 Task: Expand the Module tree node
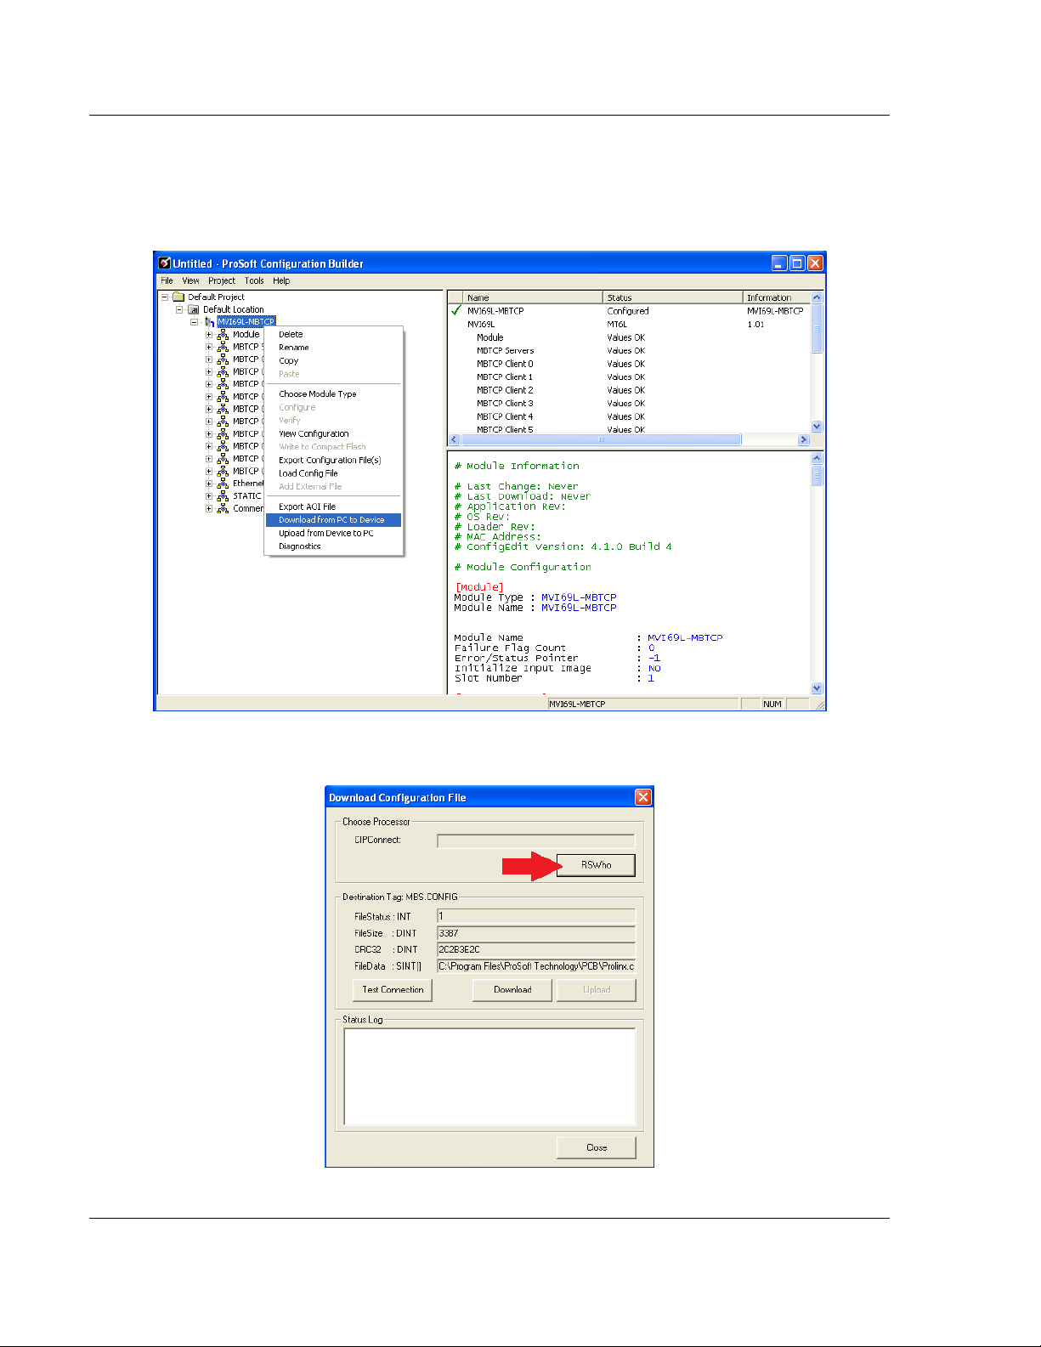tap(209, 335)
